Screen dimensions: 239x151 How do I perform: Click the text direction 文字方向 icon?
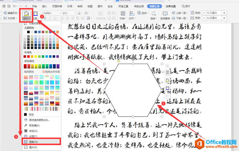(x=101, y=14)
